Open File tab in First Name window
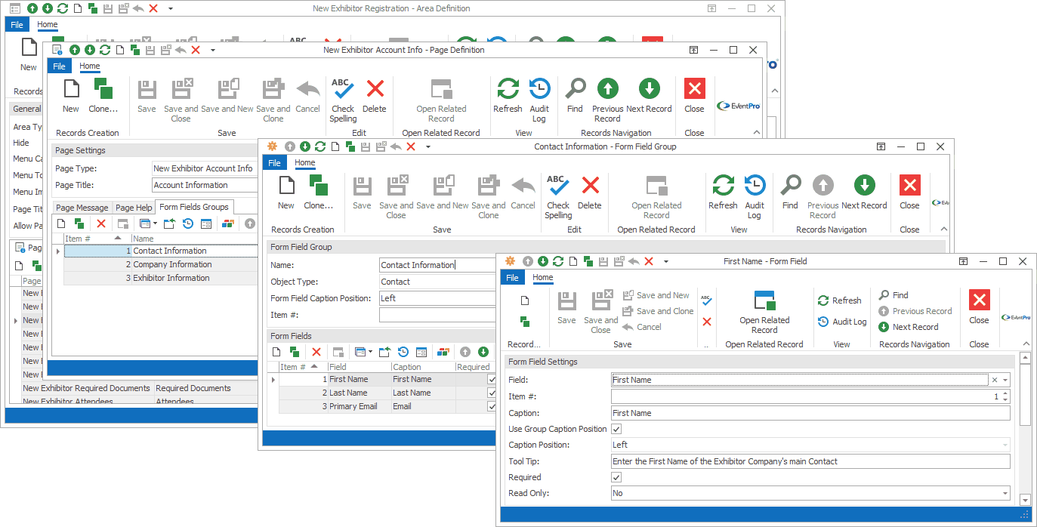Image resolution: width=1037 pixels, height=527 pixels. pyautogui.click(x=512, y=278)
